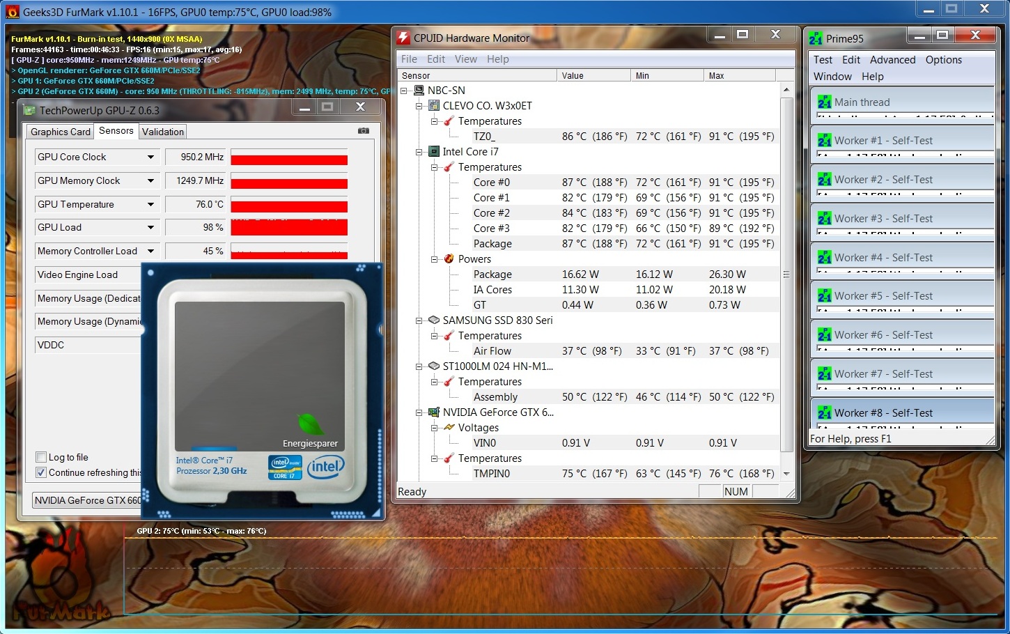The height and width of the screenshot is (634, 1010).
Task: Select the Sensors tab in GPU-Z
Action: click(x=116, y=130)
